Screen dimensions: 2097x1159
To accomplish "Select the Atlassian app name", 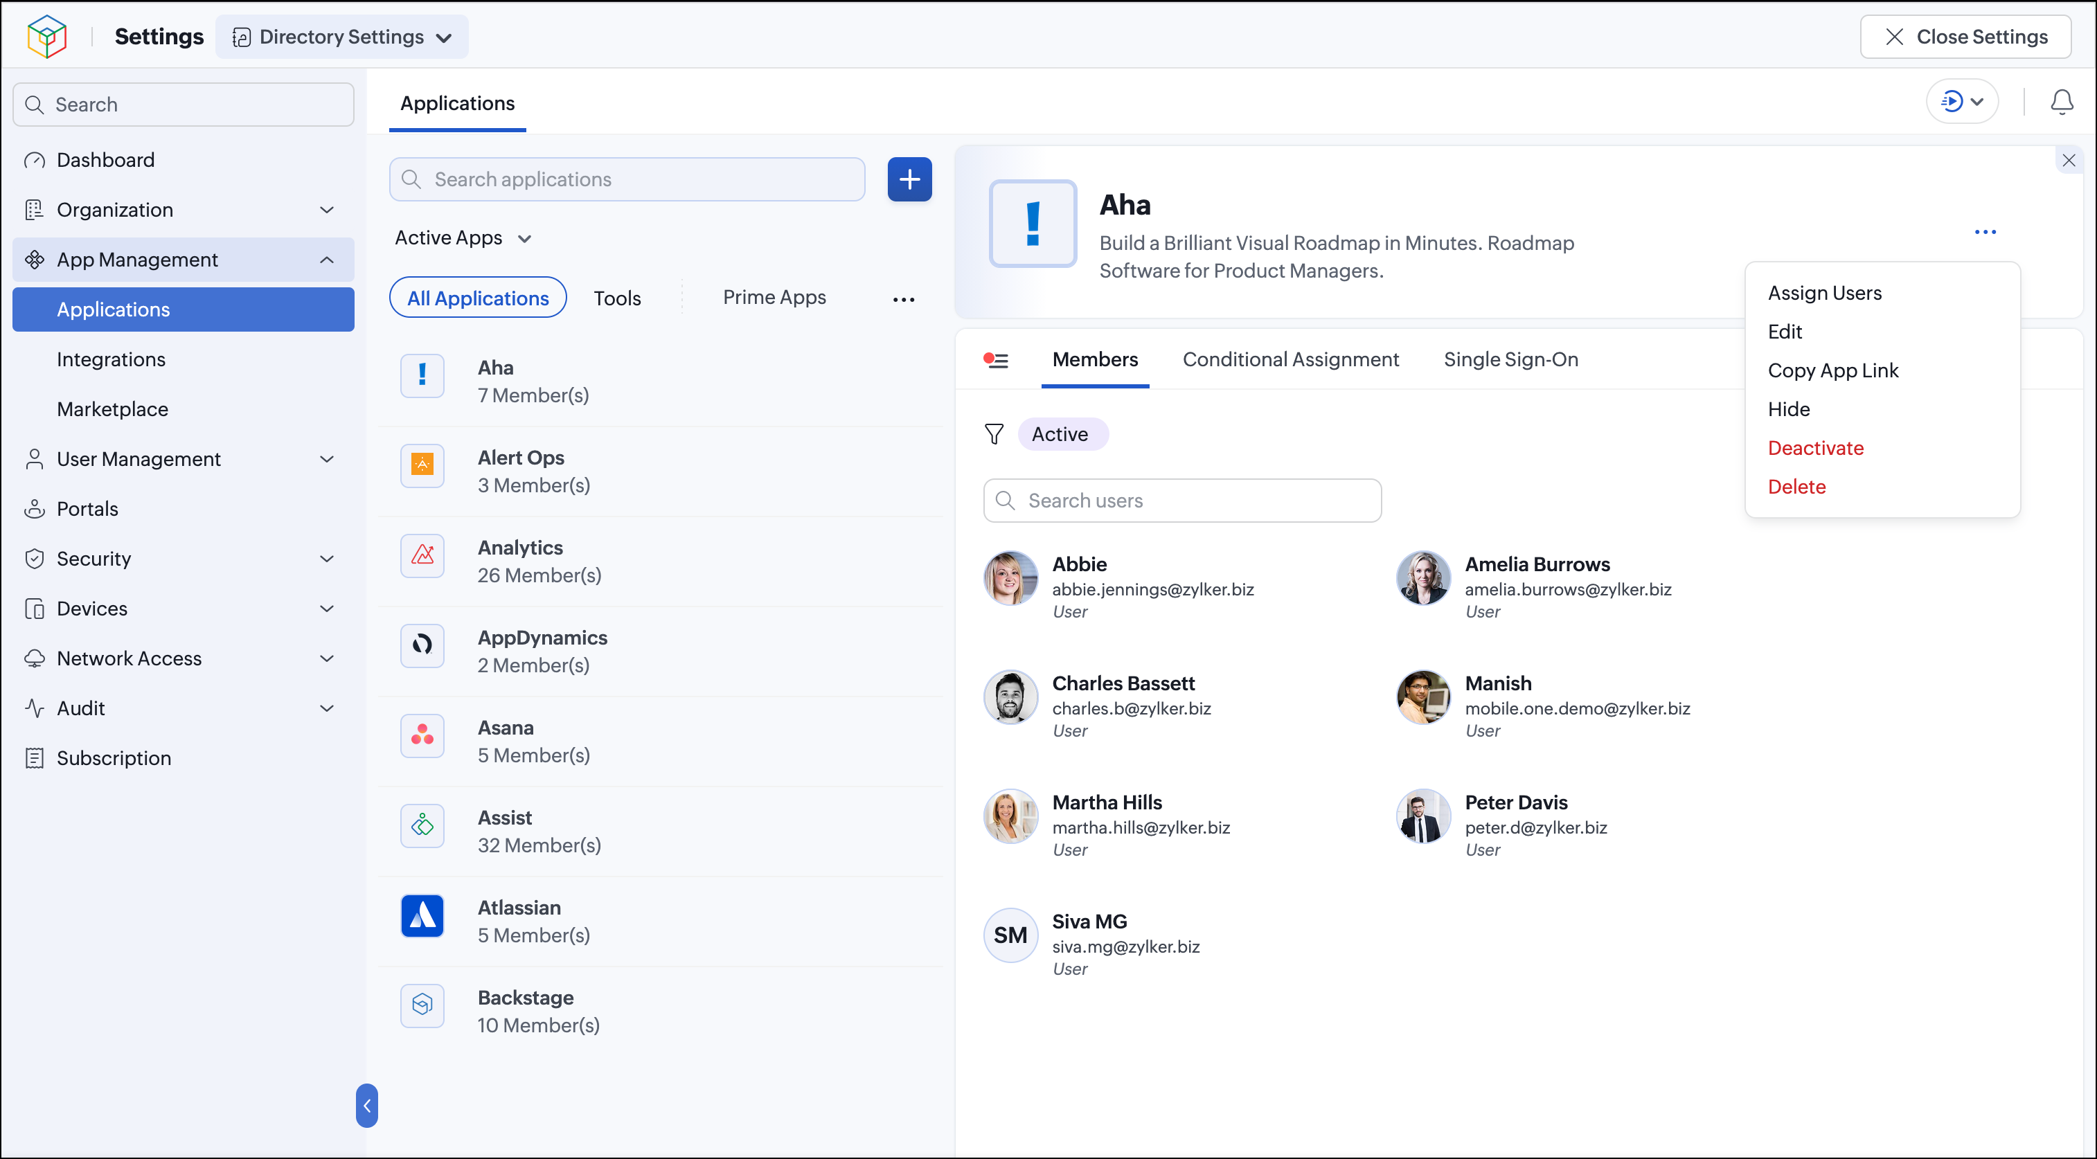I will tap(519, 908).
